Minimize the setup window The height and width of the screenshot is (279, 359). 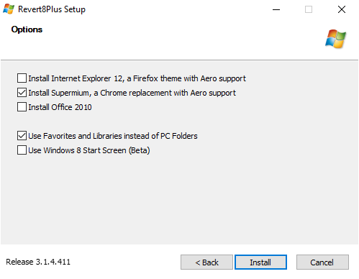(276, 9)
